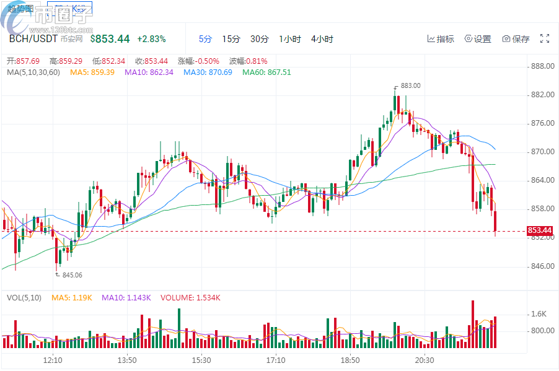Click the 低:852.34 low value
This screenshot has height=371, width=559.
108,61
